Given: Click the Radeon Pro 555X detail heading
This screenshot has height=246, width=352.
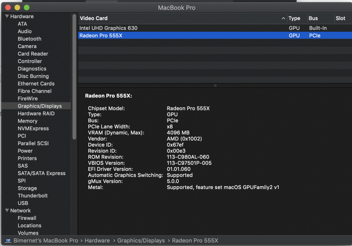Looking at the screenshot, I should pyautogui.click(x=108, y=96).
